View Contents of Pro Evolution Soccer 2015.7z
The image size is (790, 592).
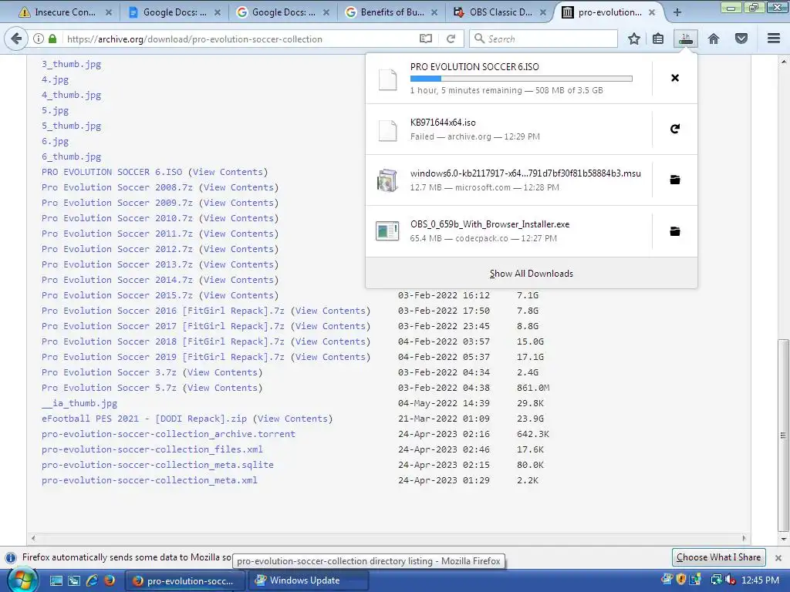point(238,295)
